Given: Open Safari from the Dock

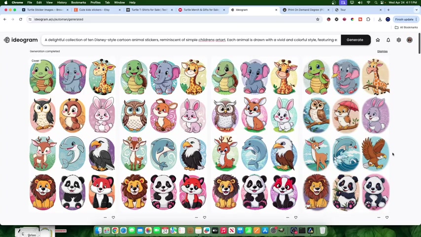Looking at the screenshot, I should pyautogui.click(x=124, y=231).
